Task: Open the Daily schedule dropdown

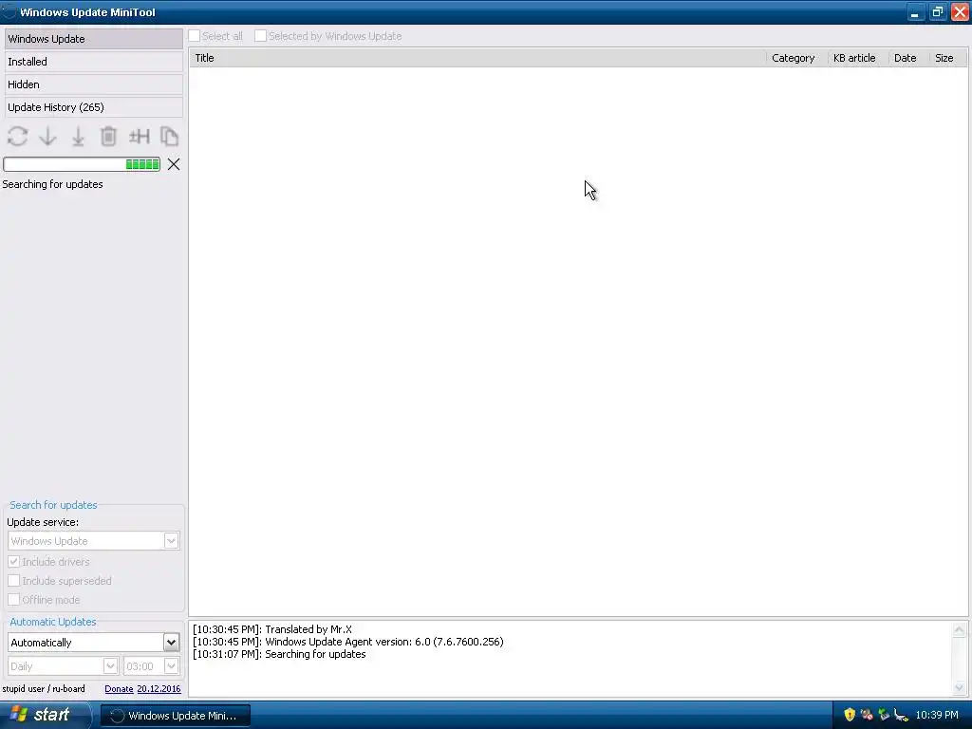Action: 63,666
